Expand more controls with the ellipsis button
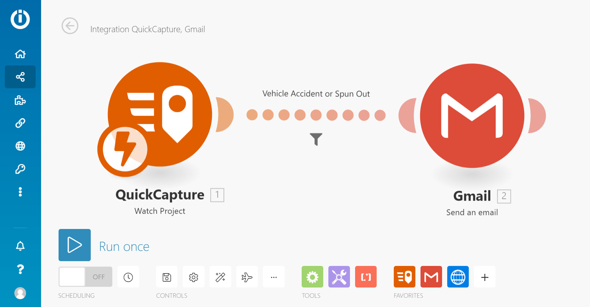 274,277
